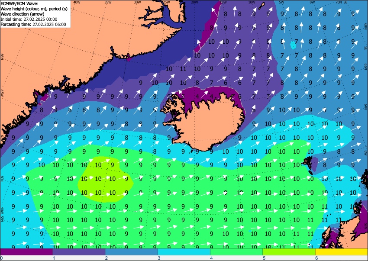
Task: Click the lime 5–6 m wave patch
Action: (x=106, y=180)
